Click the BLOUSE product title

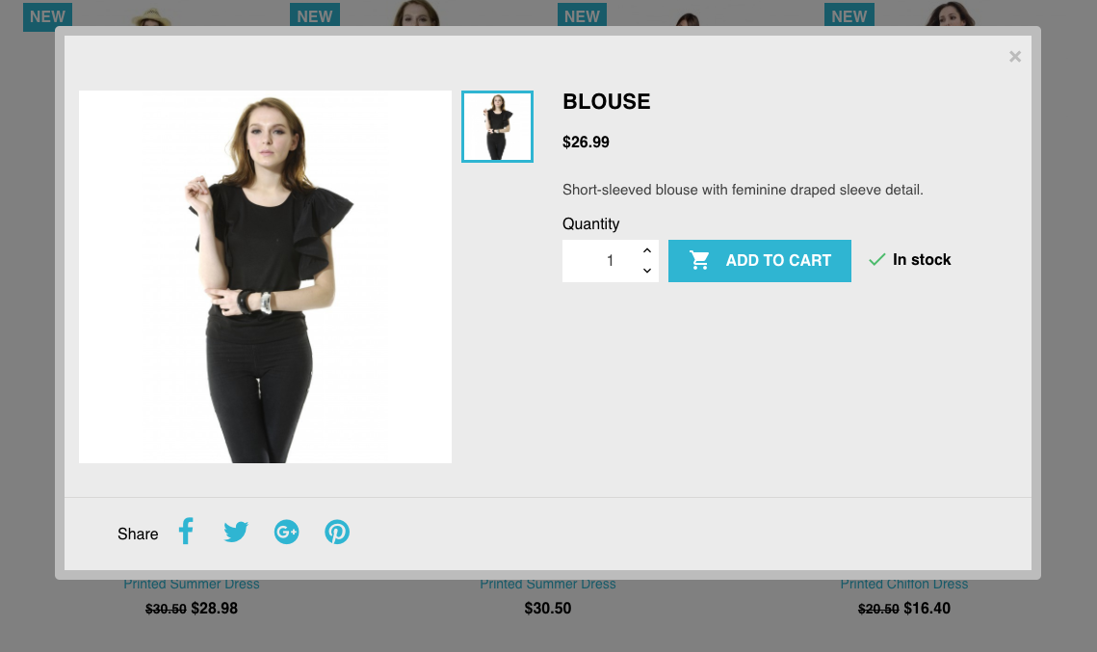coord(607,102)
